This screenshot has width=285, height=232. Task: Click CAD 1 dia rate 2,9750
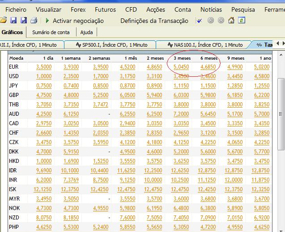tap(44, 123)
